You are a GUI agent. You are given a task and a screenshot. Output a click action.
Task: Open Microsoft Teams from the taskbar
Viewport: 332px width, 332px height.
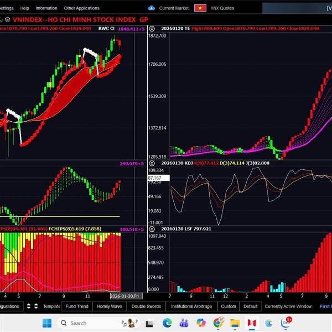click(184, 323)
